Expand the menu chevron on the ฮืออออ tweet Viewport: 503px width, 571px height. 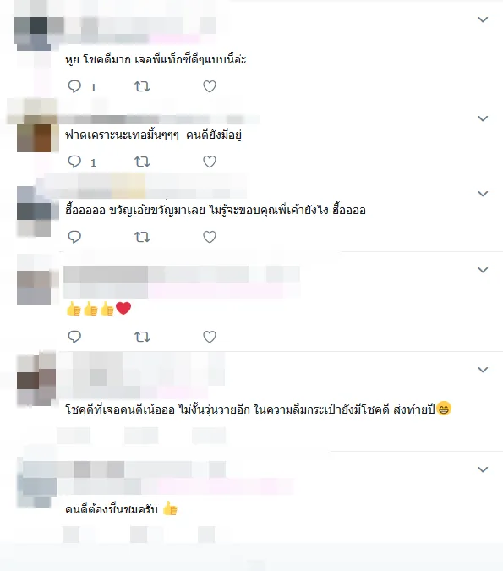coord(483,194)
